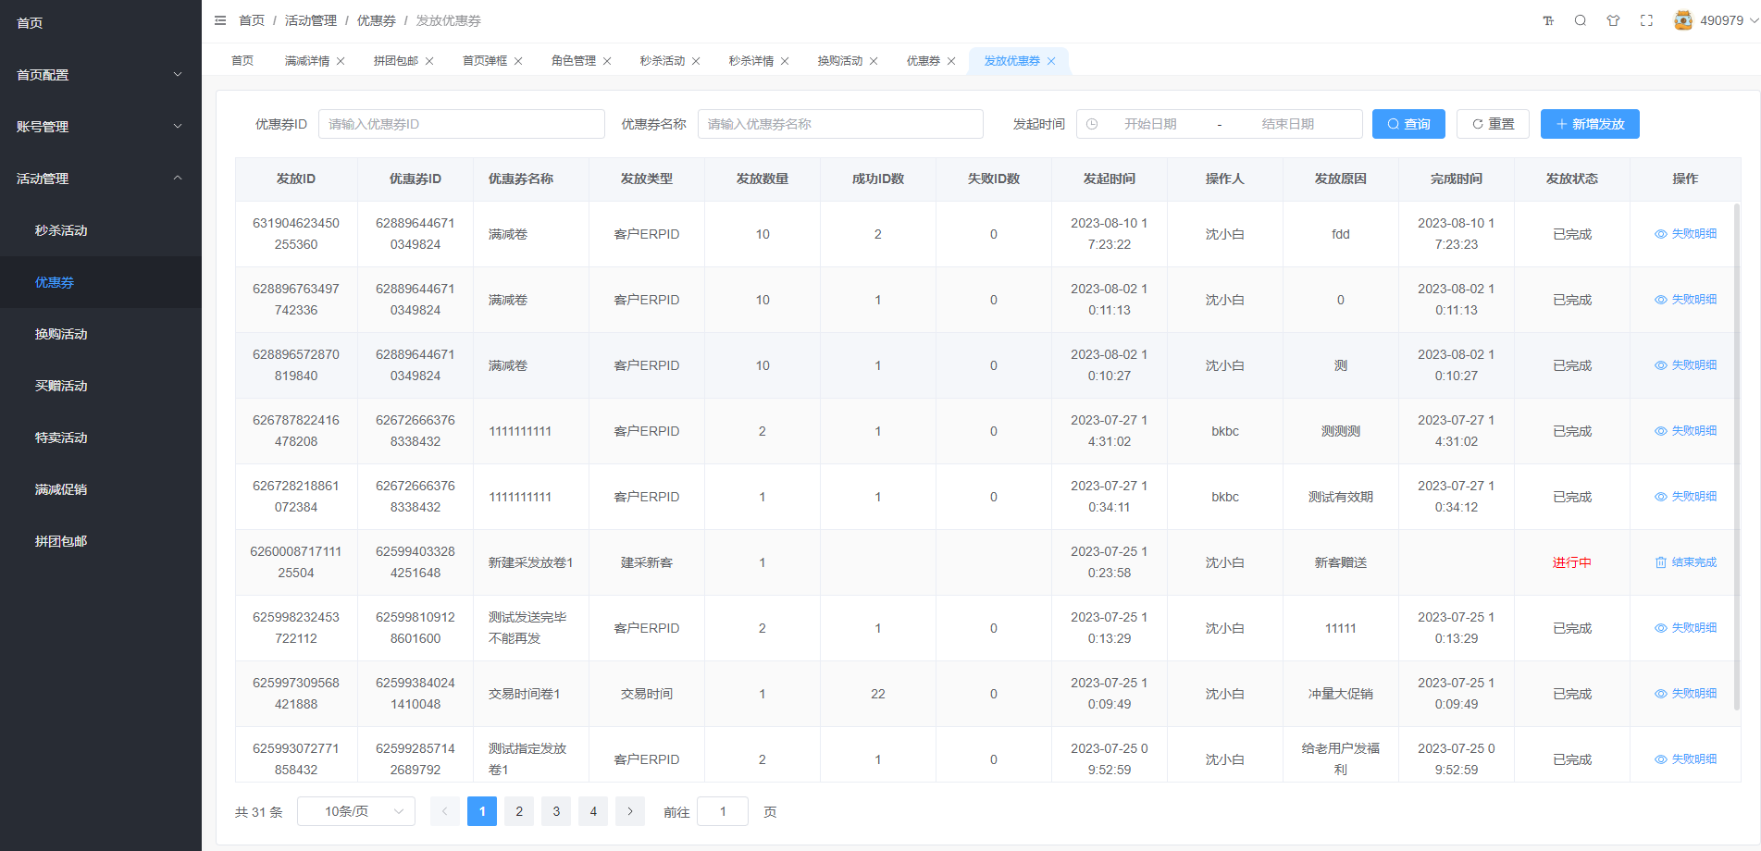Image resolution: width=1761 pixels, height=851 pixels.
Task: Open 满减促销 in the sidebar
Action: pyautogui.click(x=101, y=489)
